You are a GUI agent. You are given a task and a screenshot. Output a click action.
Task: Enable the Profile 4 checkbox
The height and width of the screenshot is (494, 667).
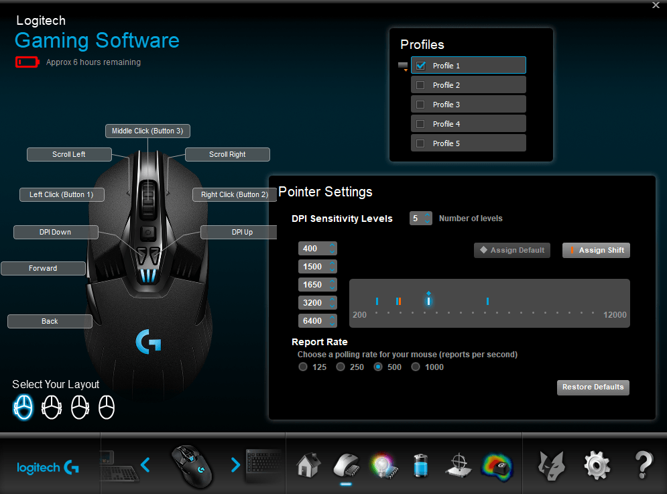420,124
